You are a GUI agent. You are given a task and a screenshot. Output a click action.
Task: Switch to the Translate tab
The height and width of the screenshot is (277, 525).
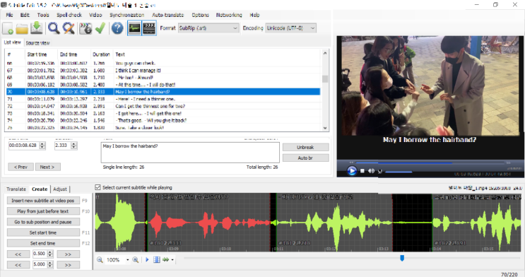click(x=16, y=189)
